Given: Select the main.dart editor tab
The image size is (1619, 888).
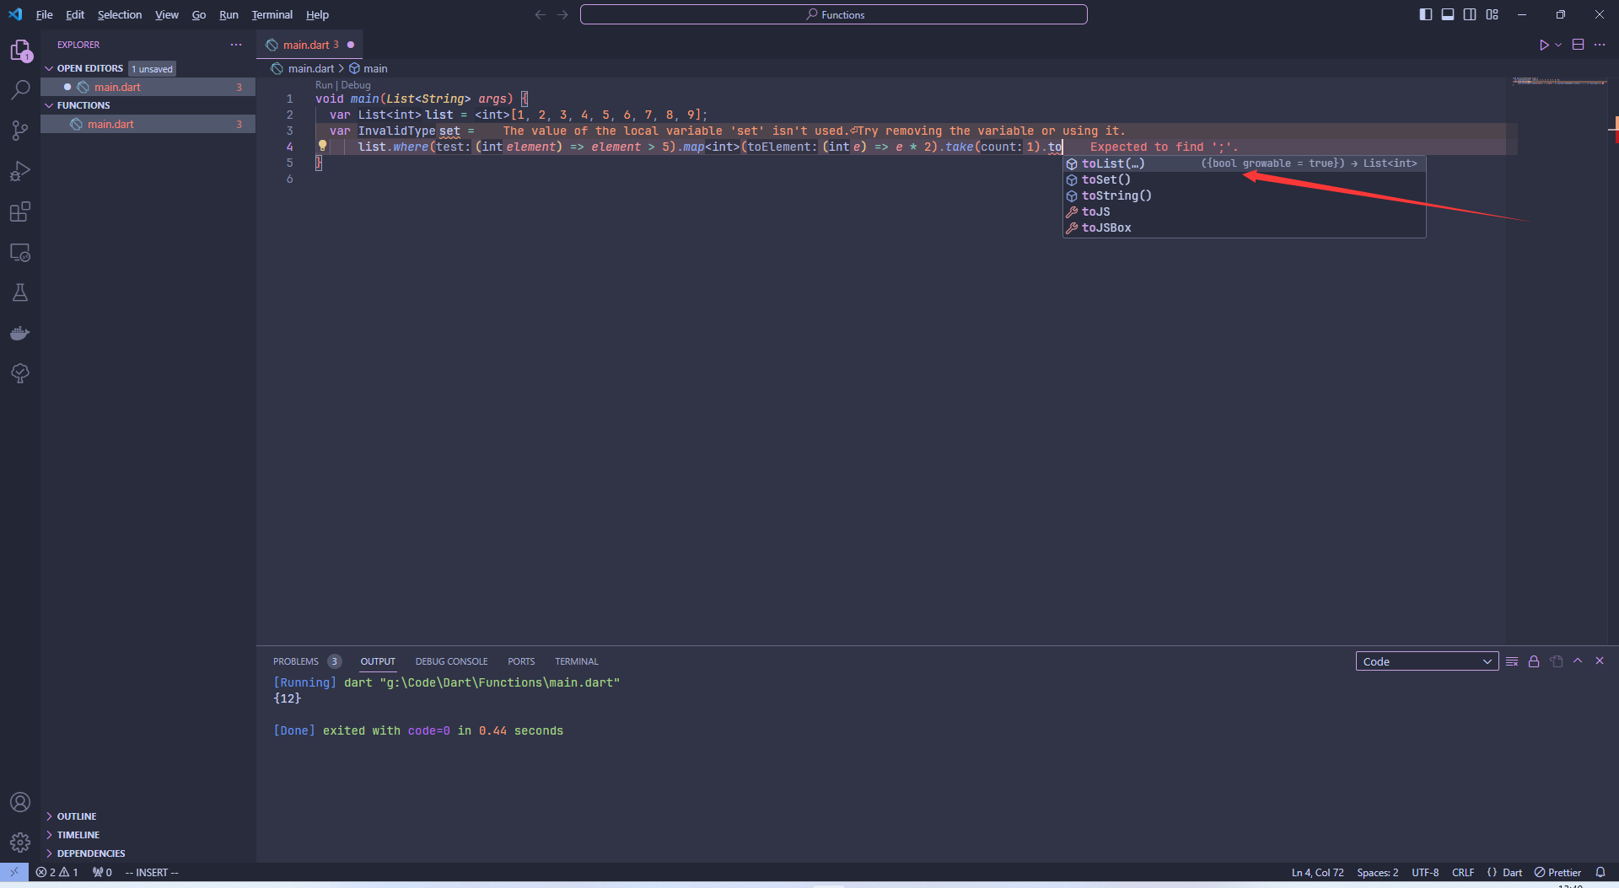Looking at the screenshot, I should click(309, 45).
